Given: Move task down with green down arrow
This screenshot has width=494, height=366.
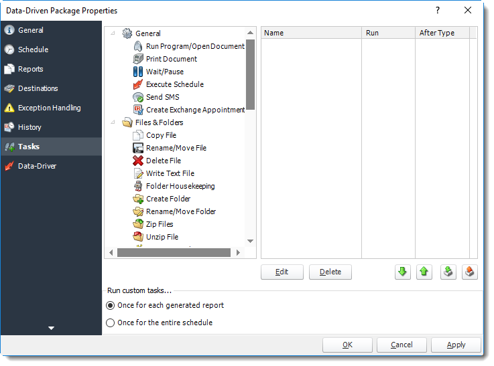Looking at the screenshot, I should (402, 272).
